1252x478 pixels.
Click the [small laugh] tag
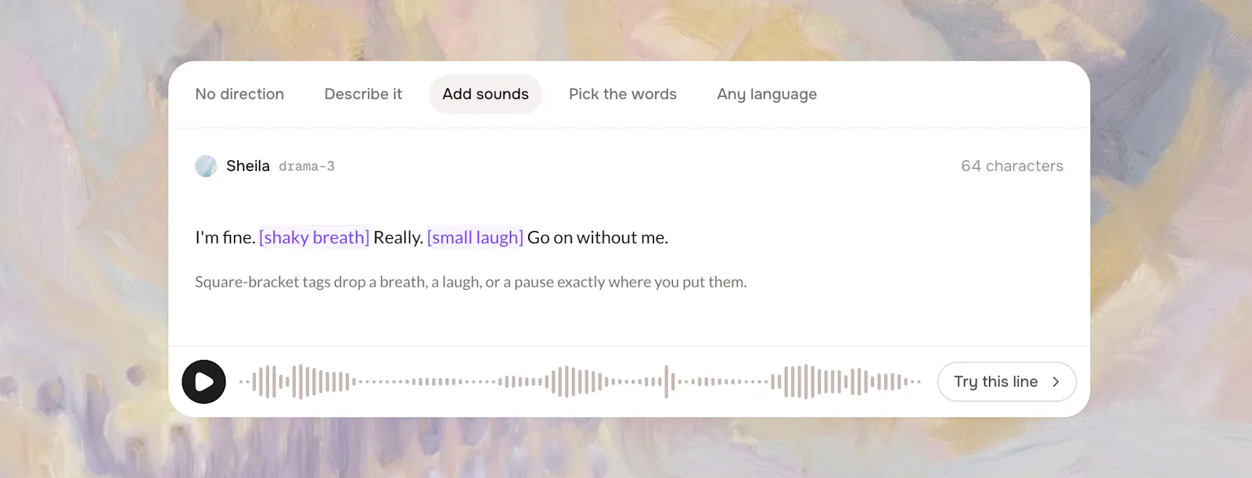click(475, 237)
